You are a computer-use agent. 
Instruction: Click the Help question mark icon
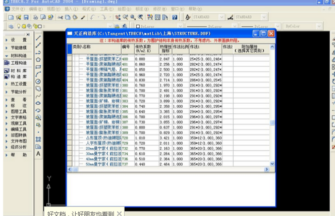point(175,17)
